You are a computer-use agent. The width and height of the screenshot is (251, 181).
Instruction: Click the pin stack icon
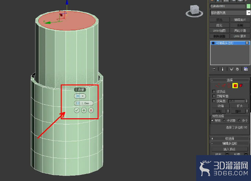(214, 69)
